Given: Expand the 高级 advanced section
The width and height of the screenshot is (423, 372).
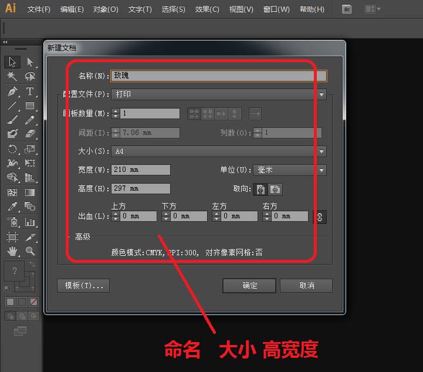Looking at the screenshot, I should pyautogui.click(x=69, y=237).
